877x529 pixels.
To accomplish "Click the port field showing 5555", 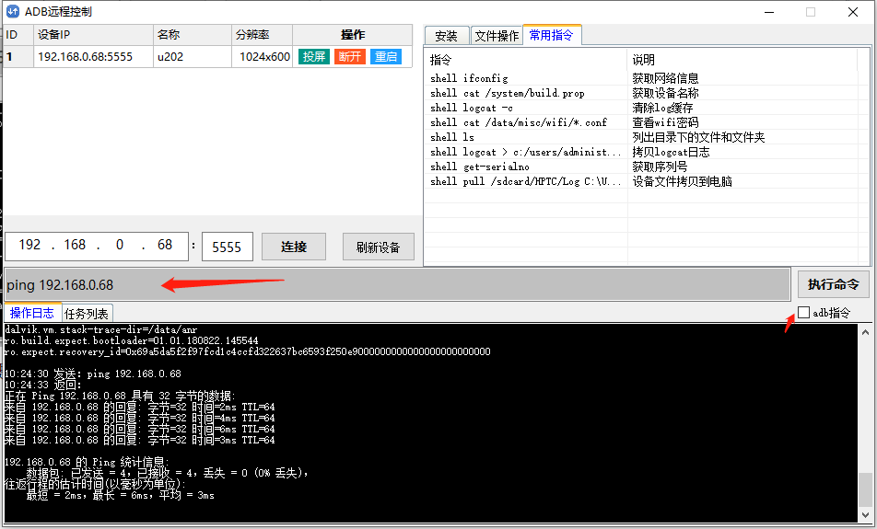I will tap(227, 247).
